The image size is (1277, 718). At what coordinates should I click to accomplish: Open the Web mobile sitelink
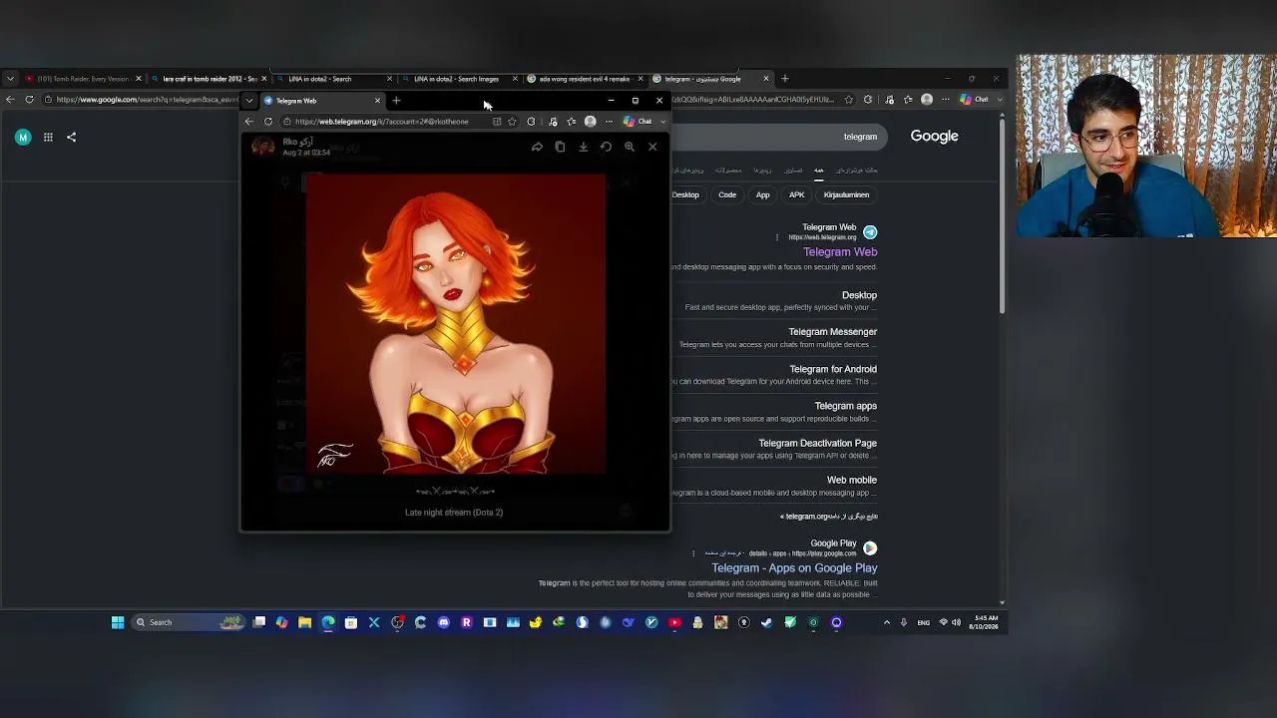pos(852,480)
